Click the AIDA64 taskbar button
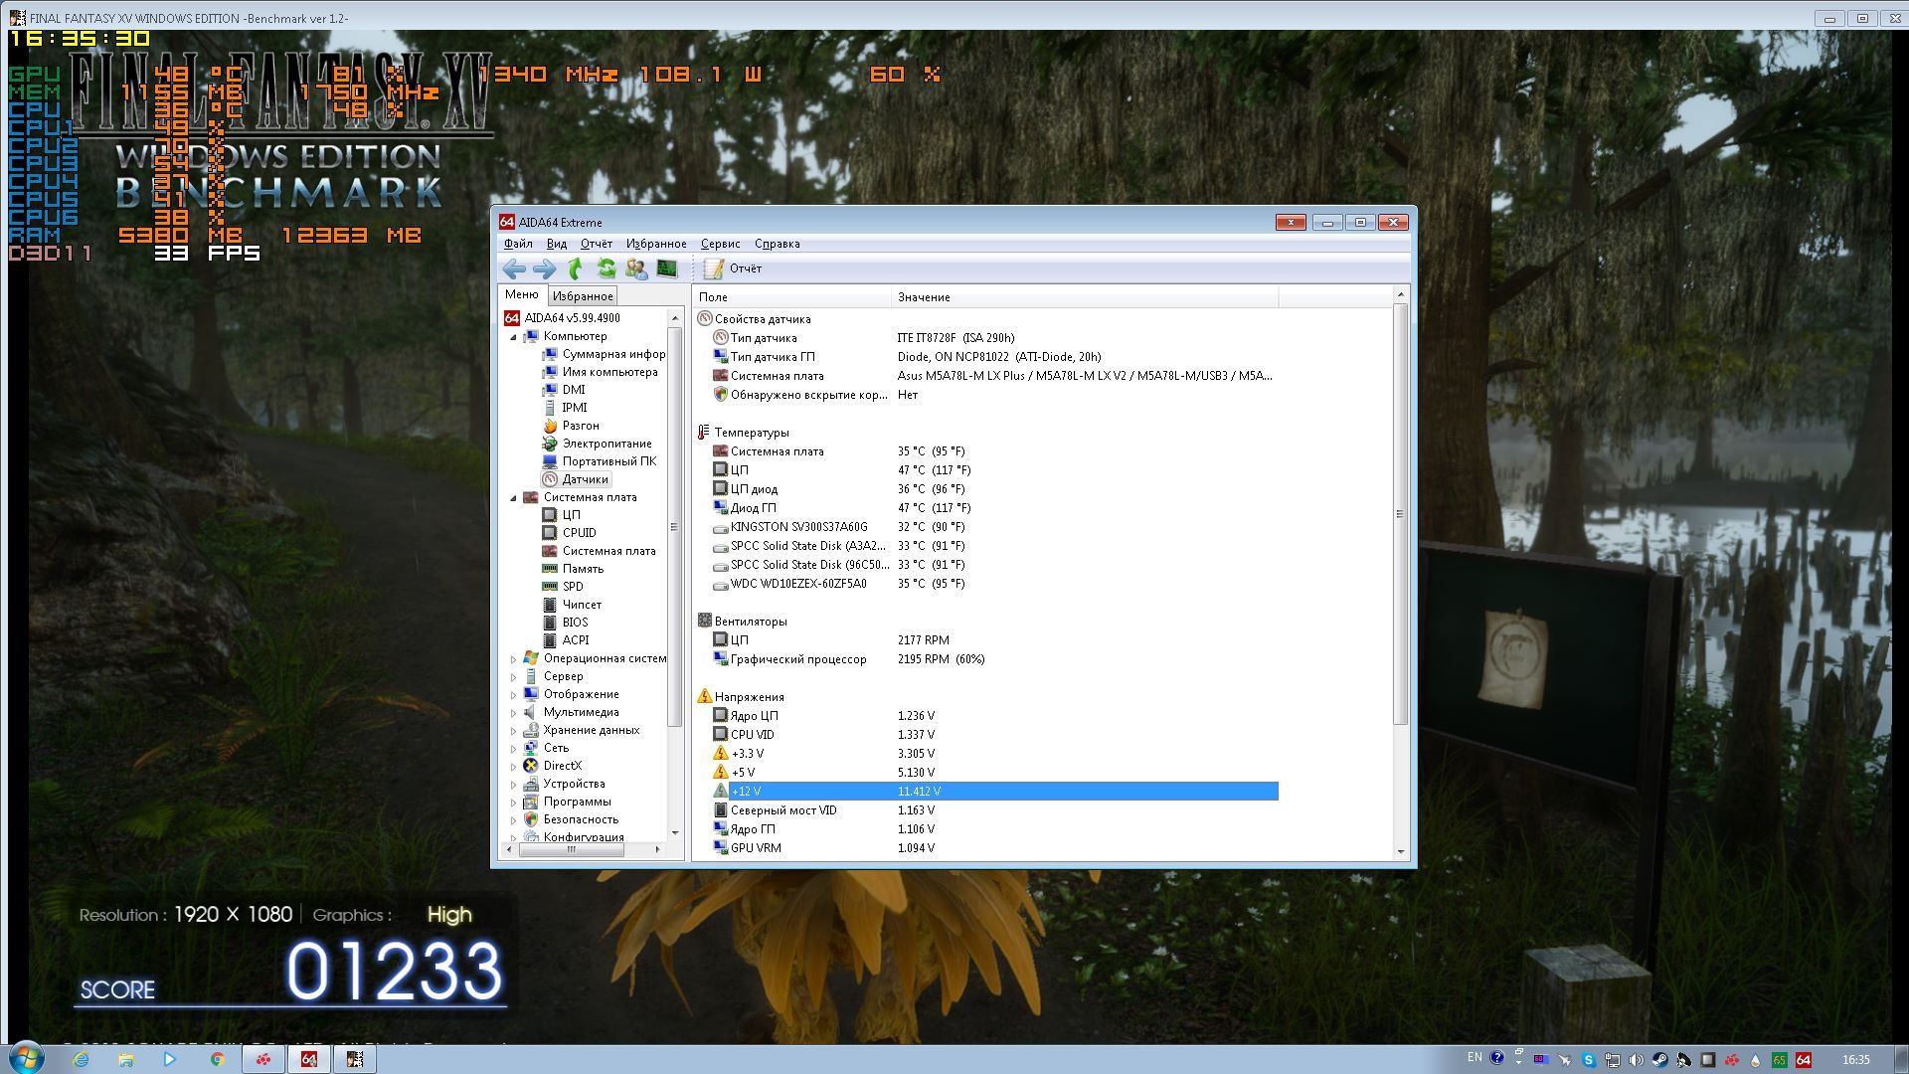This screenshot has width=1909, height=1074. tap(309, 1060)
